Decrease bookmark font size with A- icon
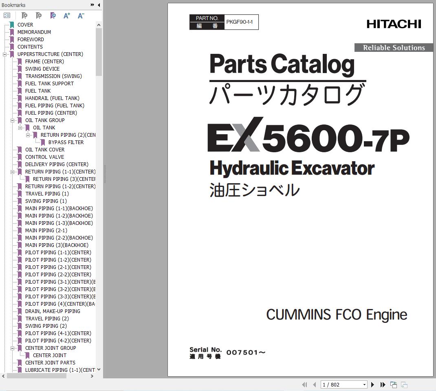 point(81,16)
